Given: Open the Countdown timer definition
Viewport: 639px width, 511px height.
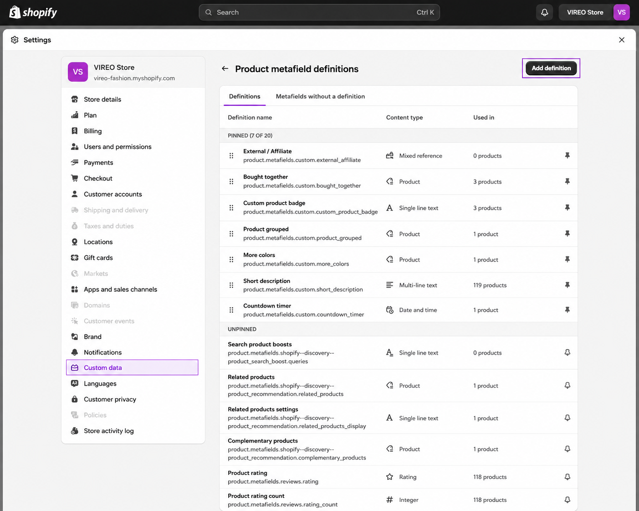Looking at the screenshot, I should (x=399, y=310).
